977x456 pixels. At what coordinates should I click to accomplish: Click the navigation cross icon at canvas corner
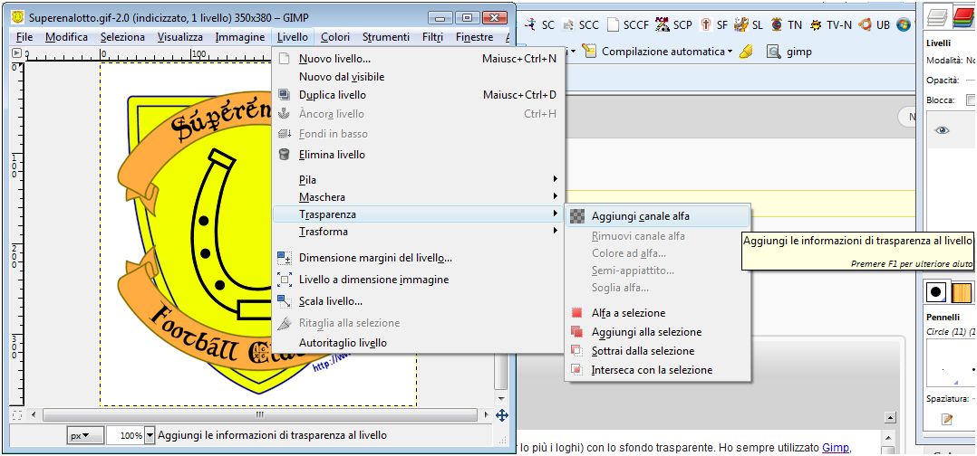tap(501, 415)
